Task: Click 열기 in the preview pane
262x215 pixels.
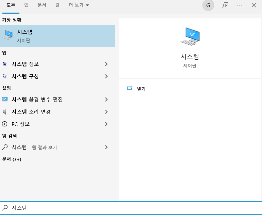Action: 141,89
